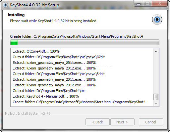Click the green installation progress bar

(x=85, y=42)
